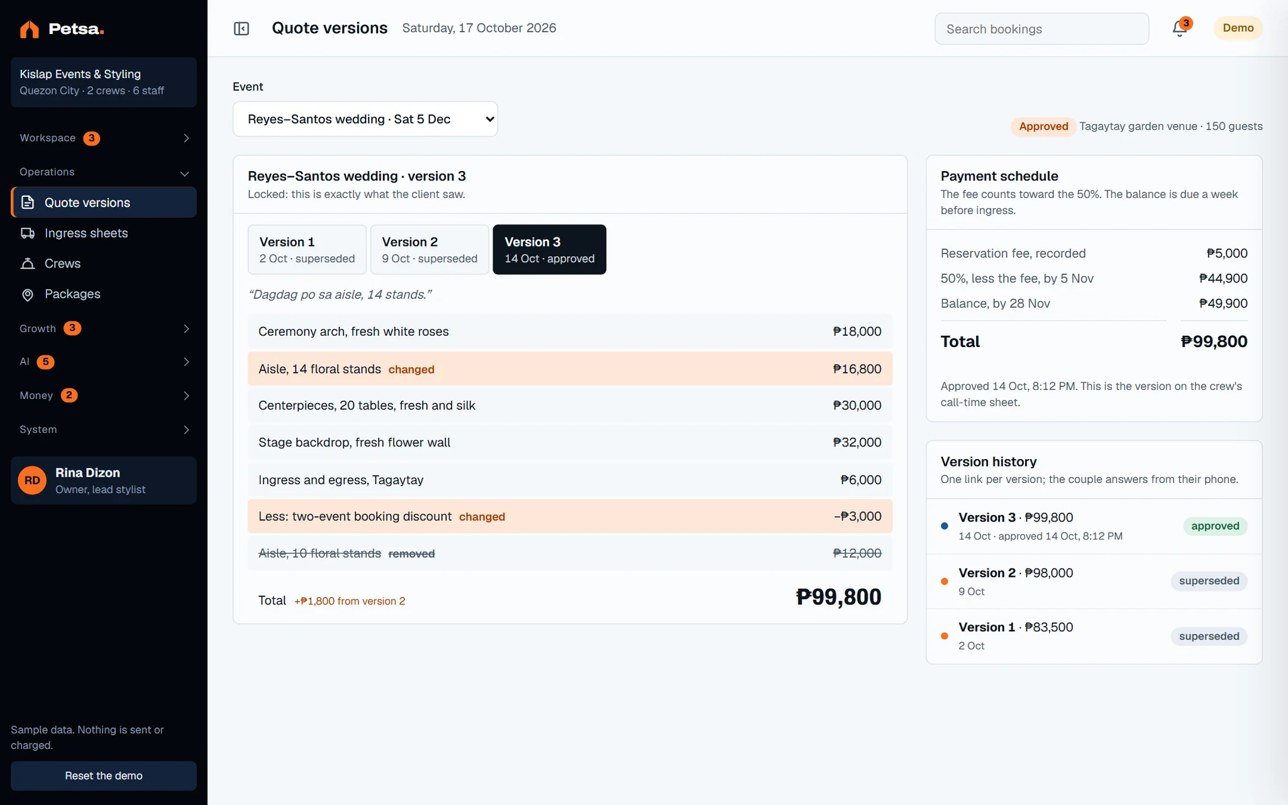
Task: Click the orange dot beside Version 1 history
Action: (944, 636)
